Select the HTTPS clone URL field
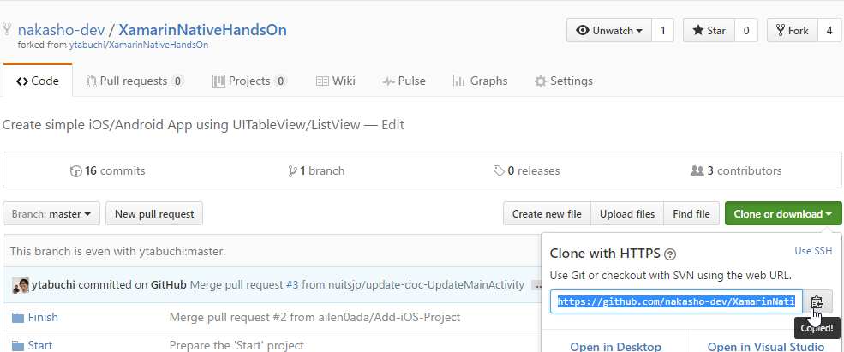Image resolution: width=844 pixels, height=352 pixels. point(677,302)
